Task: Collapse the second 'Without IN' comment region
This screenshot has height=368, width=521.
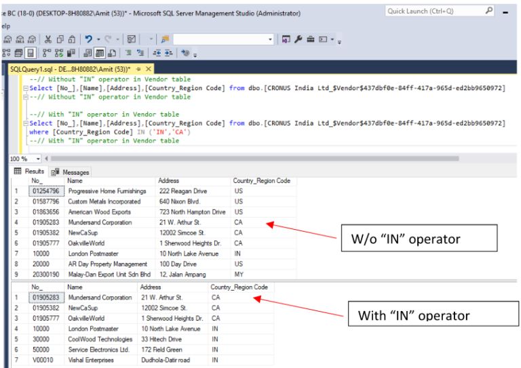Action: (x=26, y=97)
